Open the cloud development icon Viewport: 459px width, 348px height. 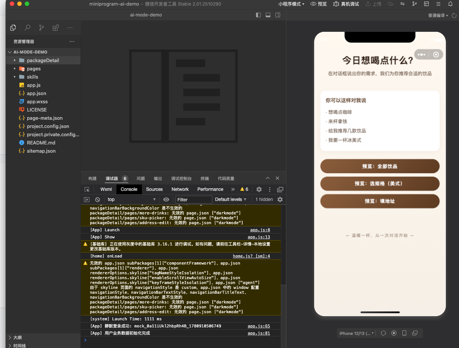pyautogui.click(x=390, y=4)
